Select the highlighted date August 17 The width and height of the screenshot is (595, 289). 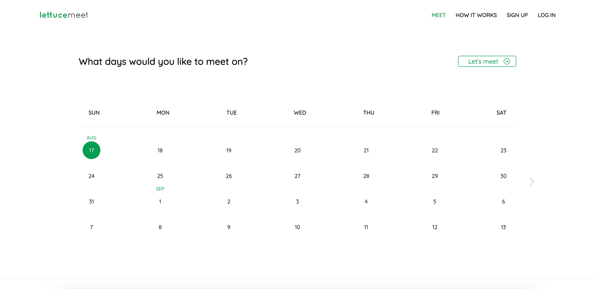click(91, 150)
